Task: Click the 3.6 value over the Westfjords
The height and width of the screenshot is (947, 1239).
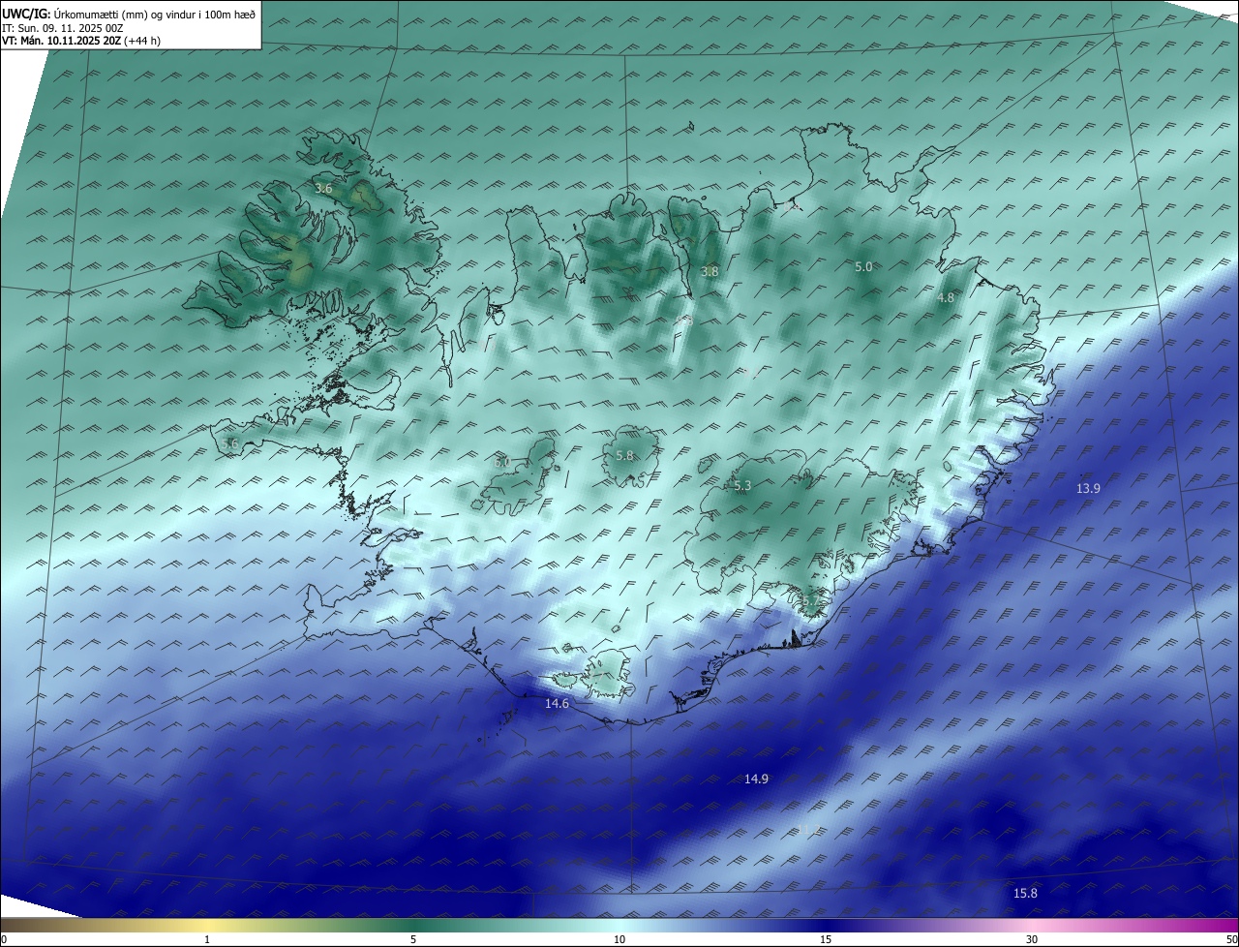Action: [x=323, y=189]
